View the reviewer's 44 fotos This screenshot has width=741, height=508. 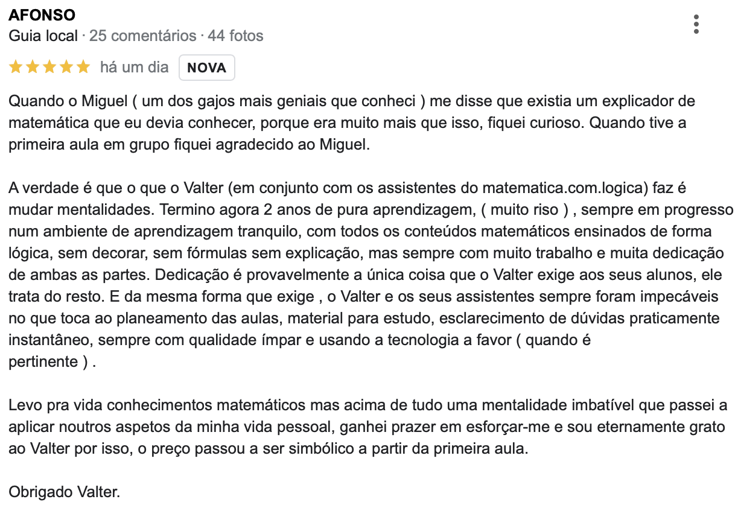click(x=236, y=36)
